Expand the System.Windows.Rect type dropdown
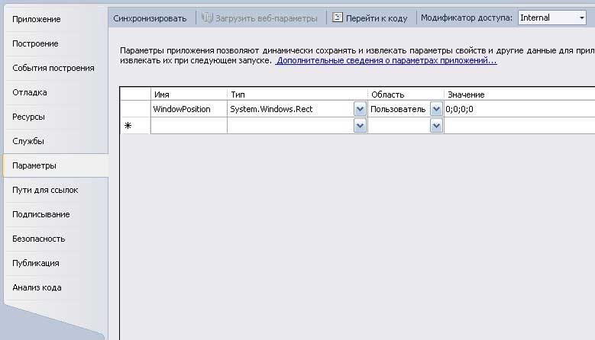595x340 pixels. tap(360, 109)
